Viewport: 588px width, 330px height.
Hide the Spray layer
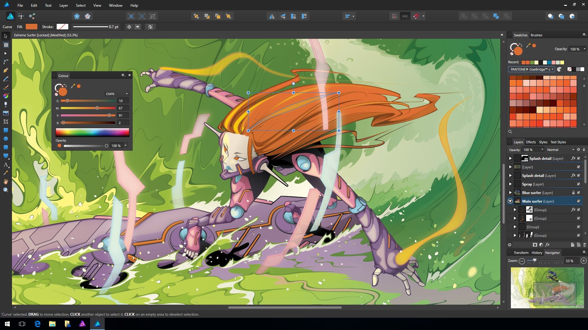tap(579, 184)
